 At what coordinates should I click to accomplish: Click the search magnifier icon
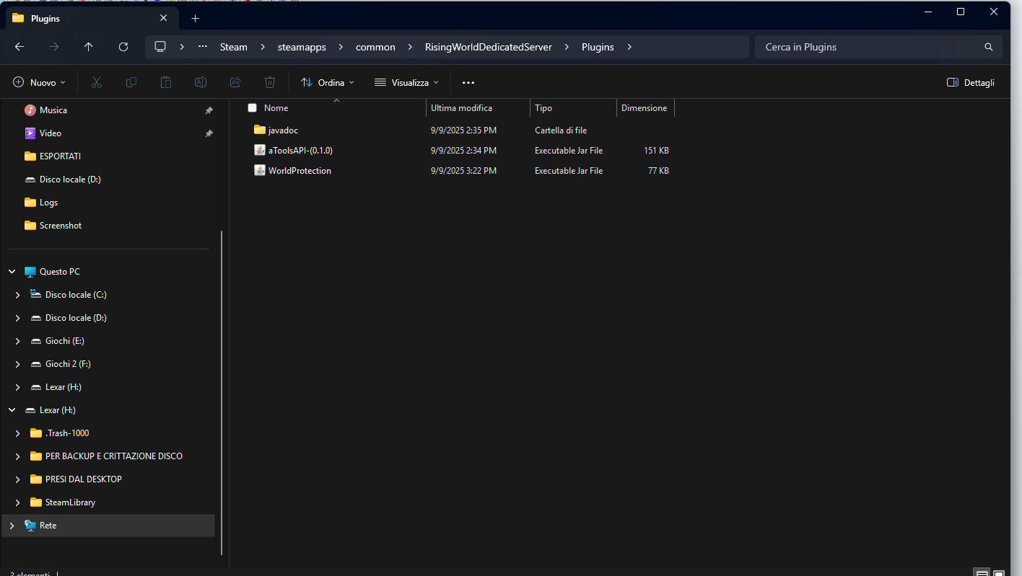pyautogui.click(x=988, y=47)
